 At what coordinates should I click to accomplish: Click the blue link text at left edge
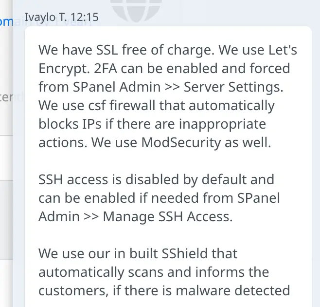tap(5, 22)
